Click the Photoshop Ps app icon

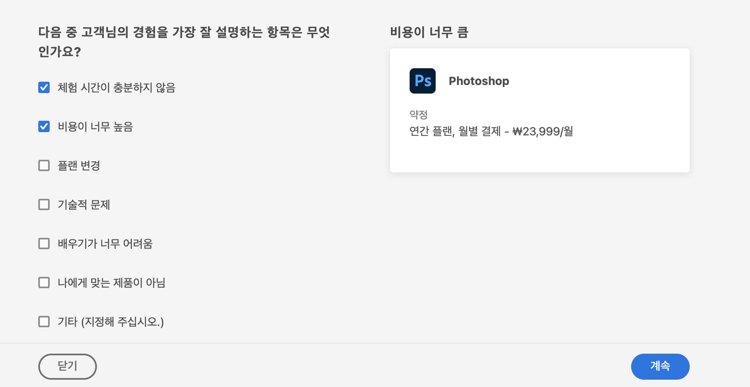(x=422, y=81)
